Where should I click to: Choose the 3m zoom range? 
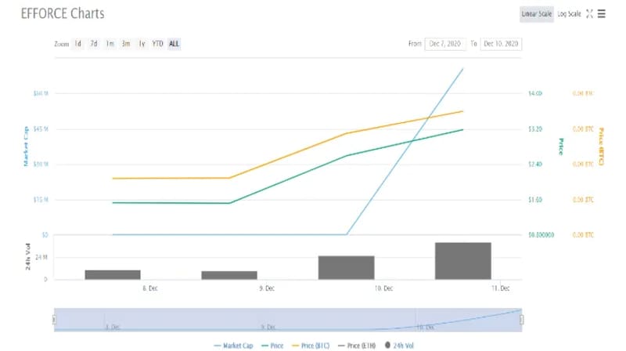125,44
